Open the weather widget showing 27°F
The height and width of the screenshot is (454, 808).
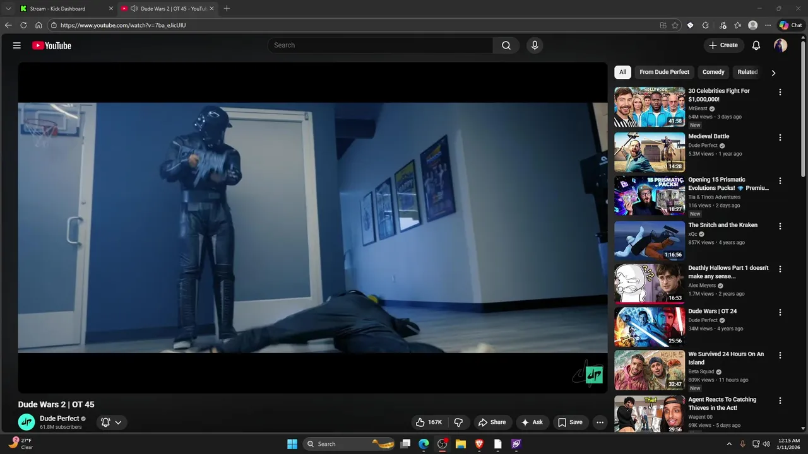pyautogui.click(x=20, y=444)
